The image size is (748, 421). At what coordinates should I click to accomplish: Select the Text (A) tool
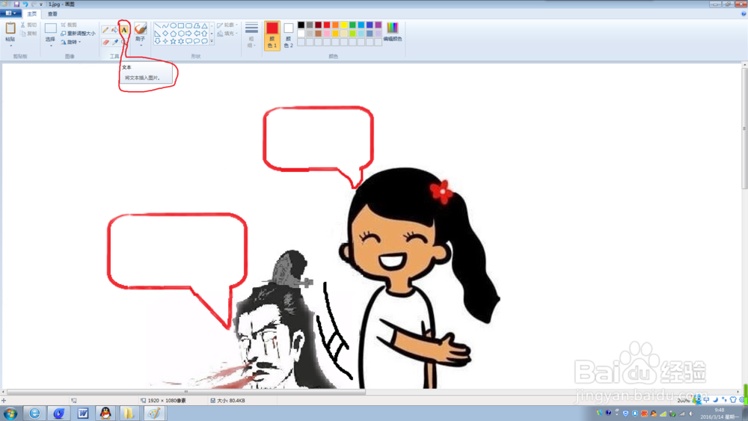[124, 30]
